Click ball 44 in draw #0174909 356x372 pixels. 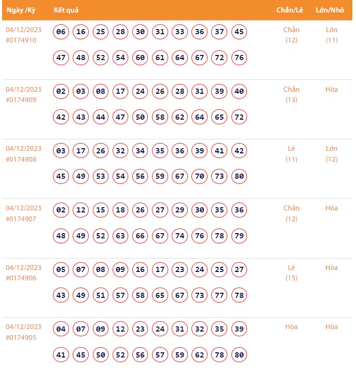(101, 117)
